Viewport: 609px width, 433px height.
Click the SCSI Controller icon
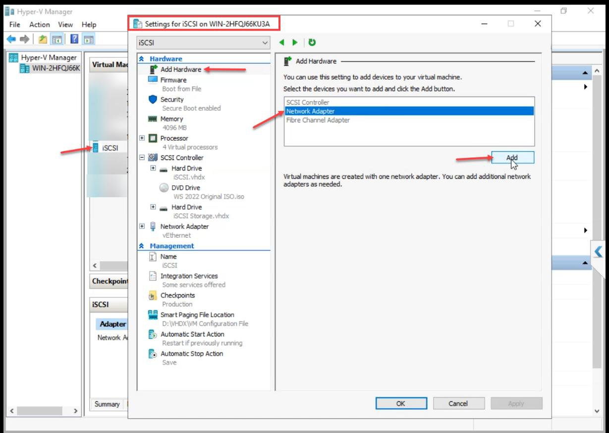click(153, 158)
